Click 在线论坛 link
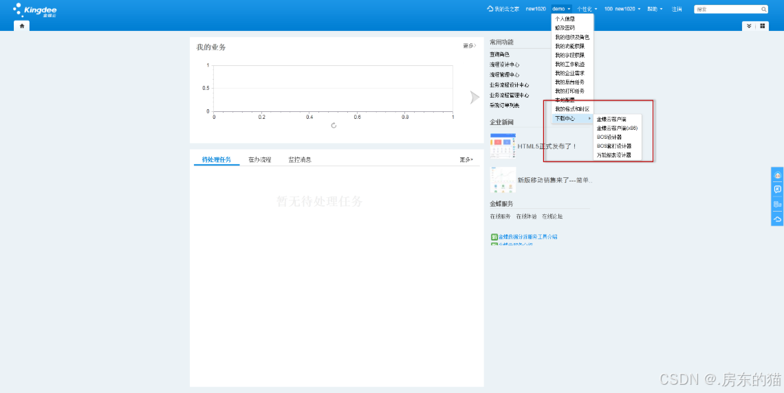Image resolution: width=784 pixels, height=393 pixels. [552, 216]
